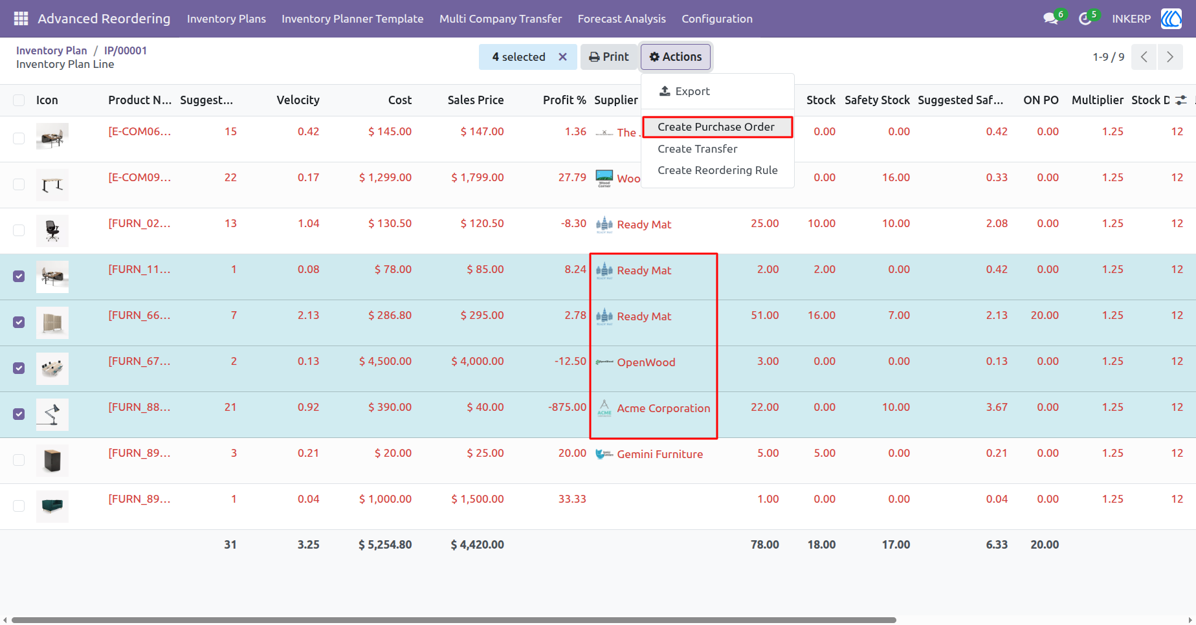Select Create Purchase Order action
The height and width of the screenshot is (625, 1196).
716,127
